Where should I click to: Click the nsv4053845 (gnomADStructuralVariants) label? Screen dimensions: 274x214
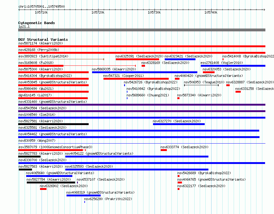click(53, 82)
